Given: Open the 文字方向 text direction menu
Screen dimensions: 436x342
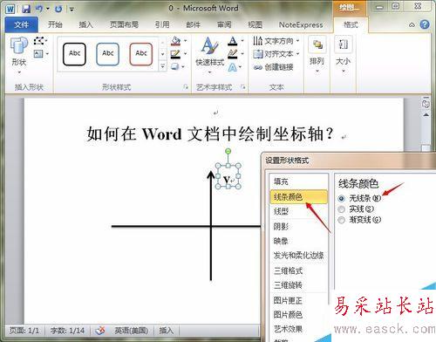Looking at the screenshot, I should (276, 41).
